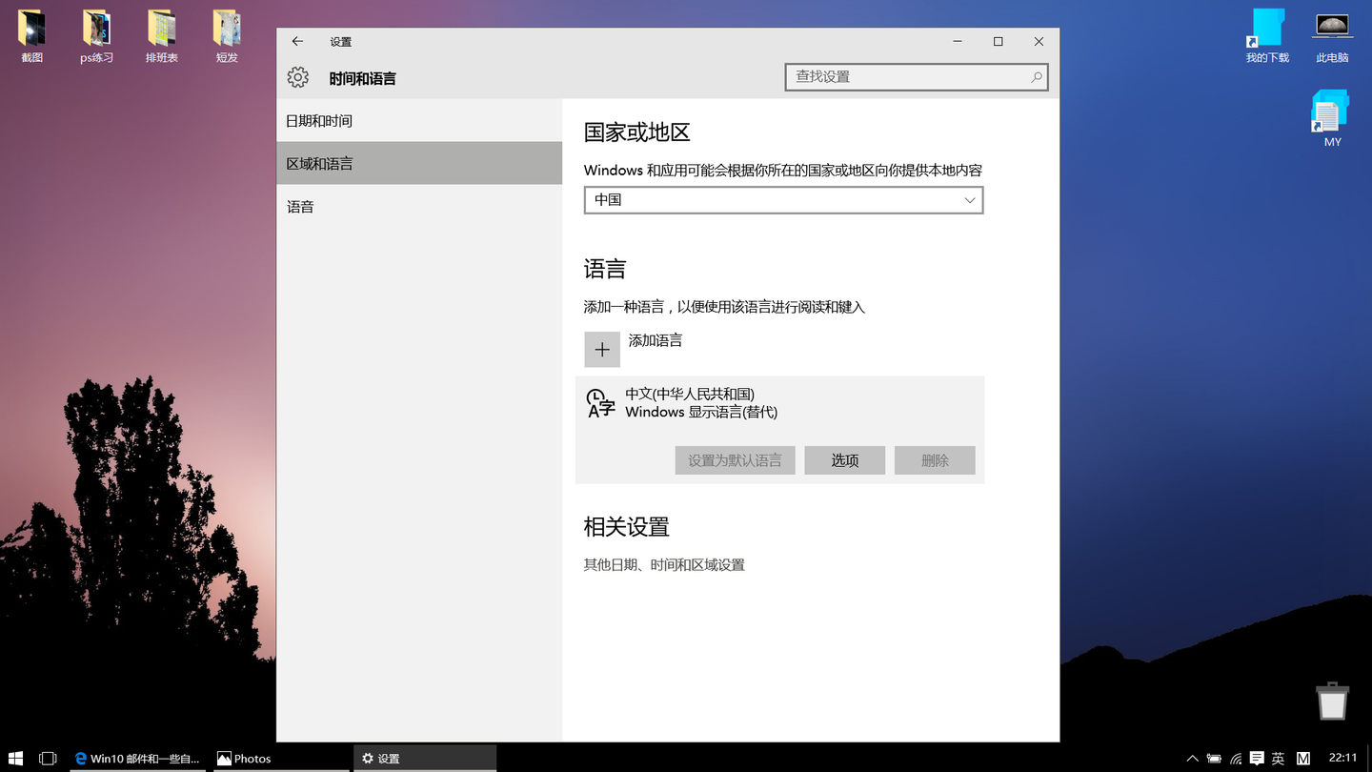
Task: Open the 中国 country or region dropdown
Action: point(783,200)
